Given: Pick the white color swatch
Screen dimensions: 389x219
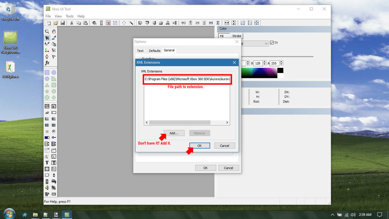Looking at the screenshot, I should (280, 76).
